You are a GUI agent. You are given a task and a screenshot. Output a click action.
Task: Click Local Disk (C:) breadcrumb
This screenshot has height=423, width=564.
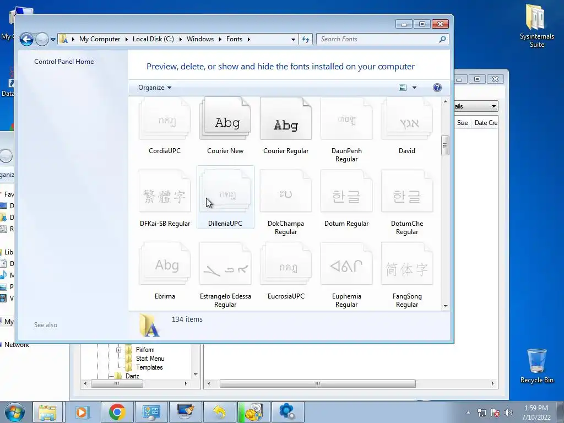tap(153, 39)
